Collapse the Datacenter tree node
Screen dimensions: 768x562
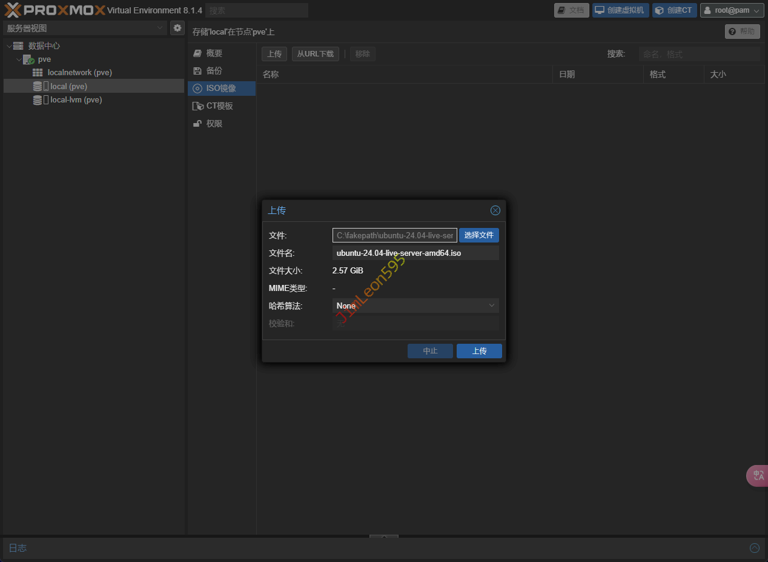click(8, 46)
